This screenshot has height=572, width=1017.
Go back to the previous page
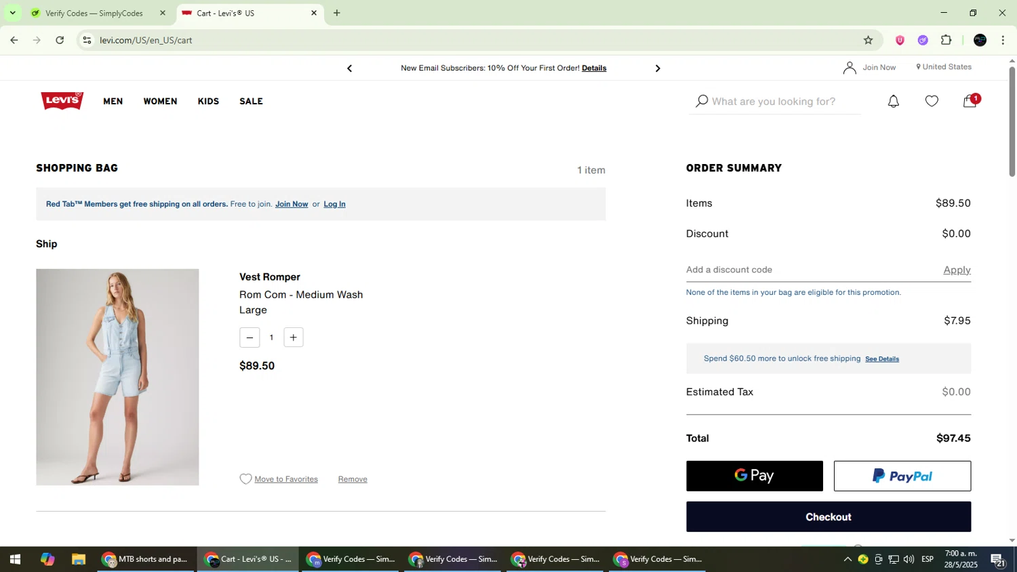click(x=14, y=40)
